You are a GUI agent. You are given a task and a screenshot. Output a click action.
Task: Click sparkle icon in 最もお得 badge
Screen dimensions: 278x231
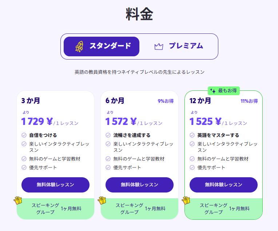[x=213, y=91]
